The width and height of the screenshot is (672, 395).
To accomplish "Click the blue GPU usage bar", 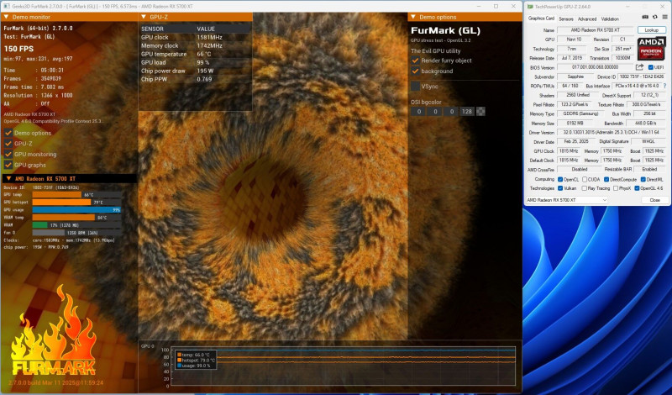I will pos(76,210).
